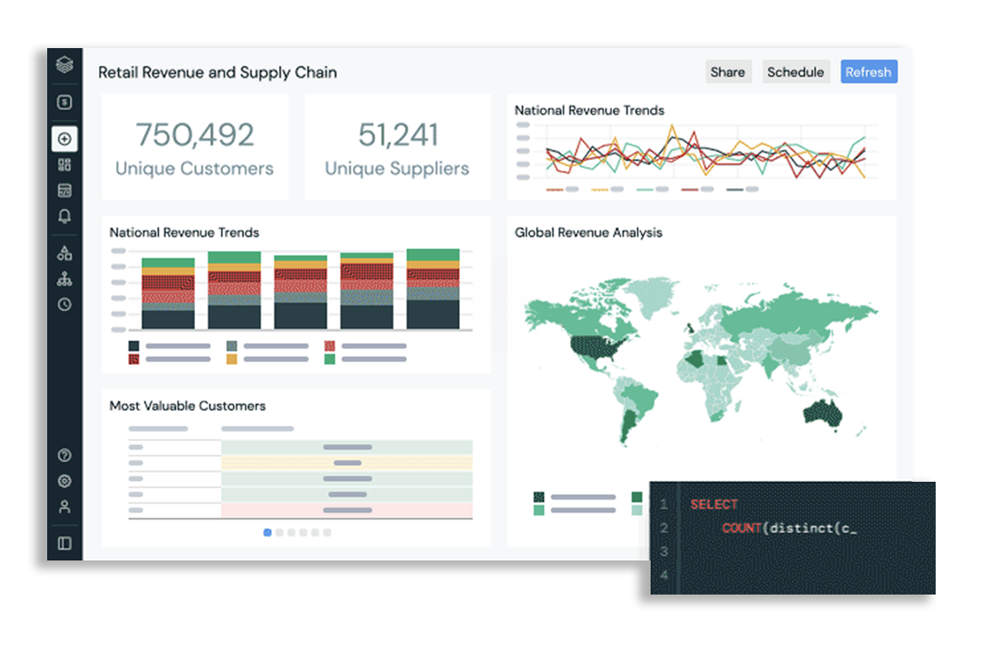Click Brazil on the revenue map
The width and height of the screenshot is (1003, 654).
pos(642,399)
